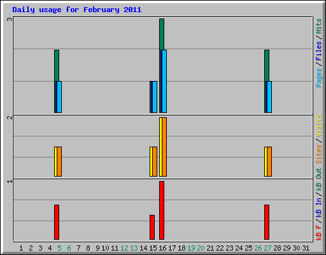This screenshot has width=326, height=255.
Task: Select the yellow Visits bar for day 15
Action: tap(151, 161)
